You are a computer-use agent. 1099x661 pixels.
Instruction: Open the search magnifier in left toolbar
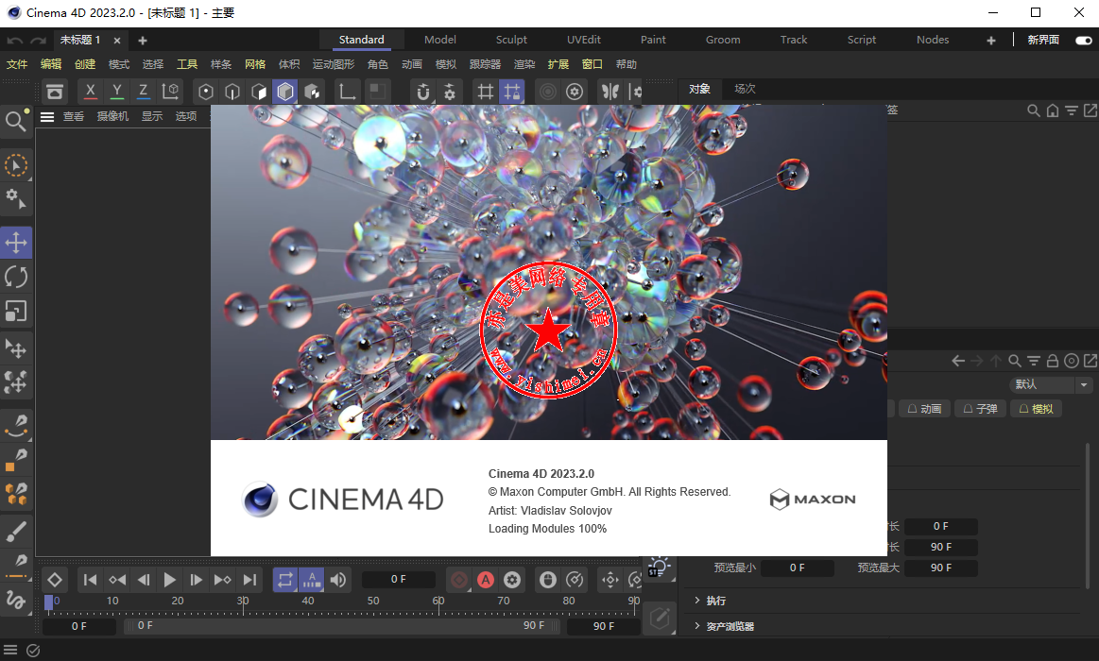(15, 122)
